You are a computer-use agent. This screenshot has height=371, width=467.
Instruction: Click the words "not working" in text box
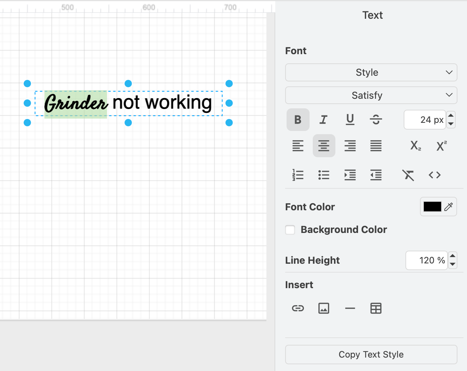pyautogui.click(x=162, y=103)
